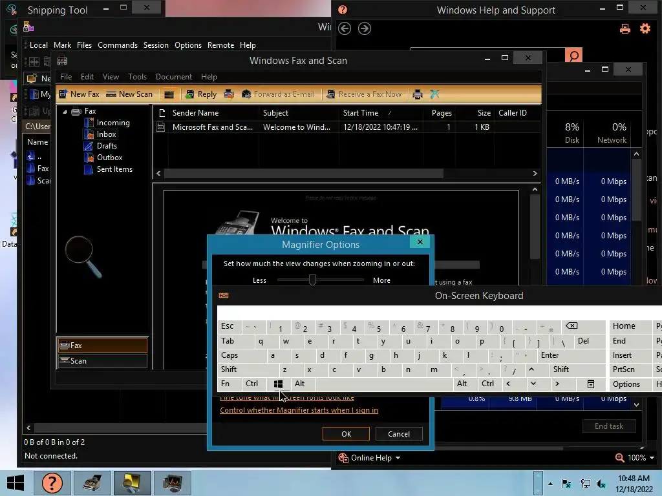Open settings gear in Help and Support

[645, 28]
